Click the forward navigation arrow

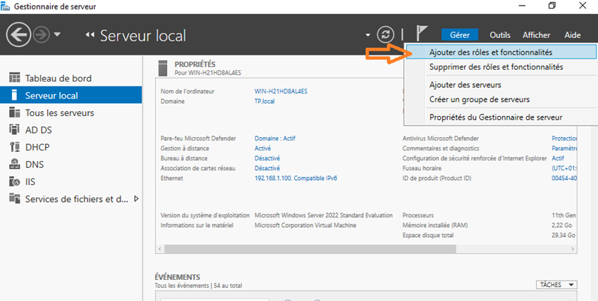(41, 35)
